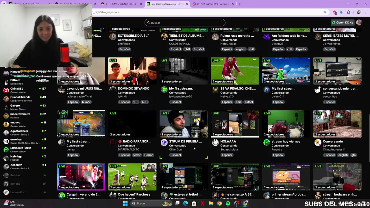Image resolution: width=370 pixels, height=208 pixels.
Task: Click the Fútbol tag under HellyazCG stream
Action: (249, 102)
